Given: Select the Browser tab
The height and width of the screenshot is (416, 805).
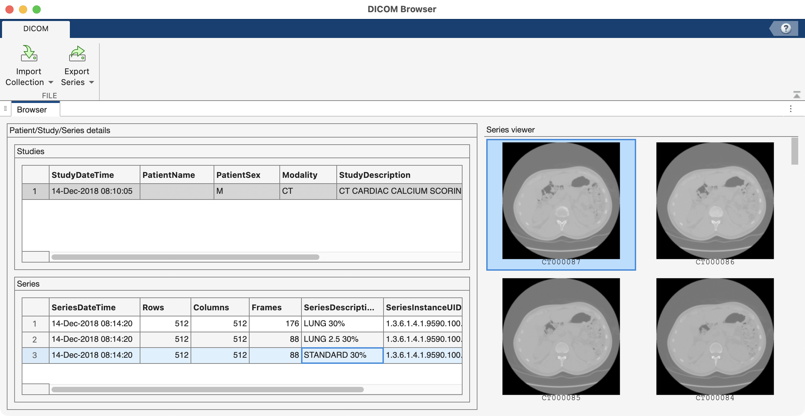Looking at the screenshot, I should pyautogui.click(x=32, y=109).
